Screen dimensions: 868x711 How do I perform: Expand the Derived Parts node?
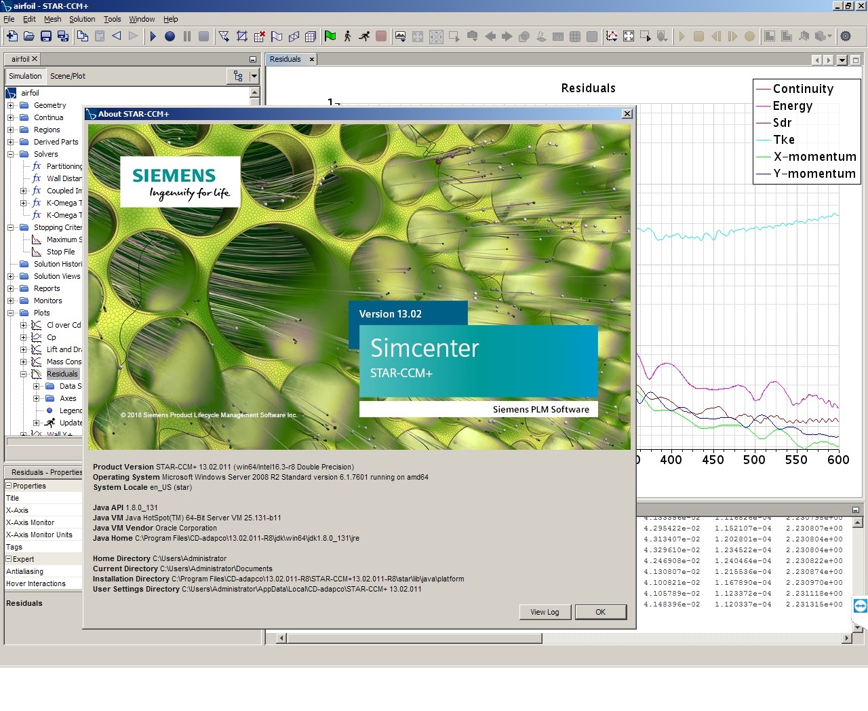click(x=10, y=142)
